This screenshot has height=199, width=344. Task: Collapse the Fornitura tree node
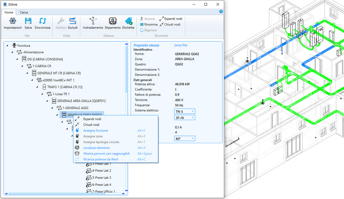(7, 45)
